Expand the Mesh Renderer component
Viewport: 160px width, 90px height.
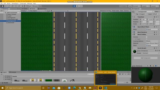(132, 32)
